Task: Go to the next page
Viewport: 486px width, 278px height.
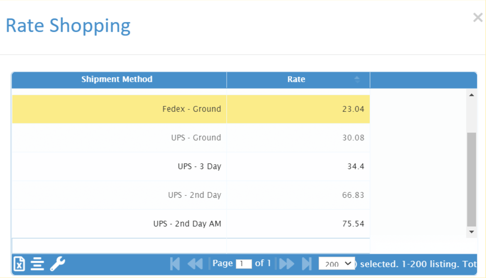Action: coord(287,264)
